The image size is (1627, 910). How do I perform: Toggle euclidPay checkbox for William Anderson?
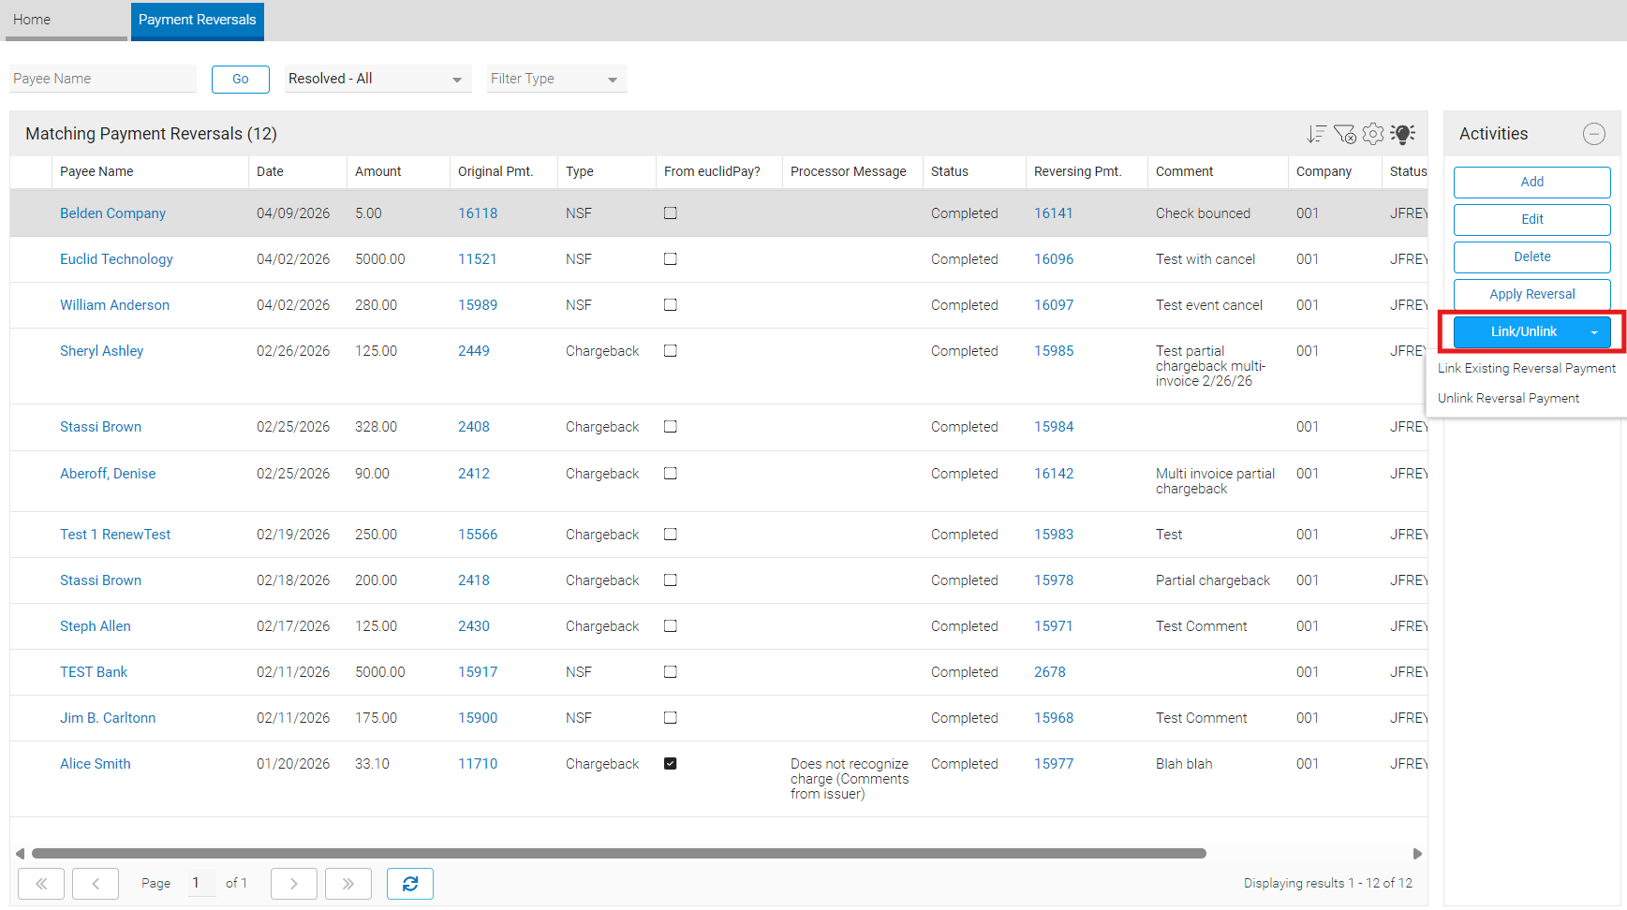[x=671, y=305]
